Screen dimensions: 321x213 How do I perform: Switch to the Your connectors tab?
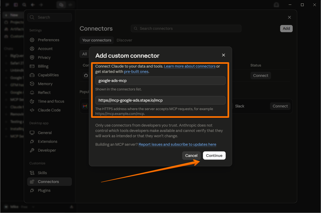[x=97, y=40]
